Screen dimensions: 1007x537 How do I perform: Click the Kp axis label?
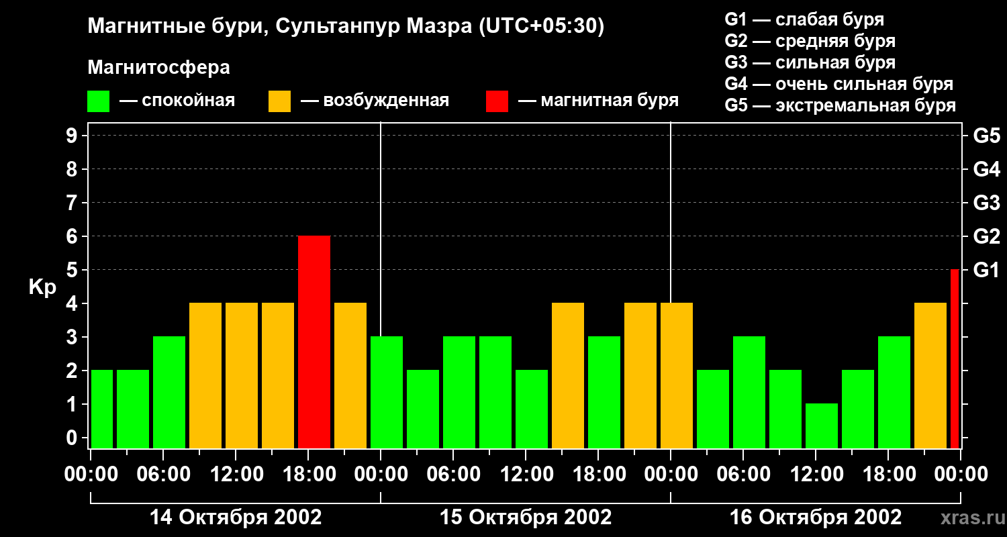(43, 287)
